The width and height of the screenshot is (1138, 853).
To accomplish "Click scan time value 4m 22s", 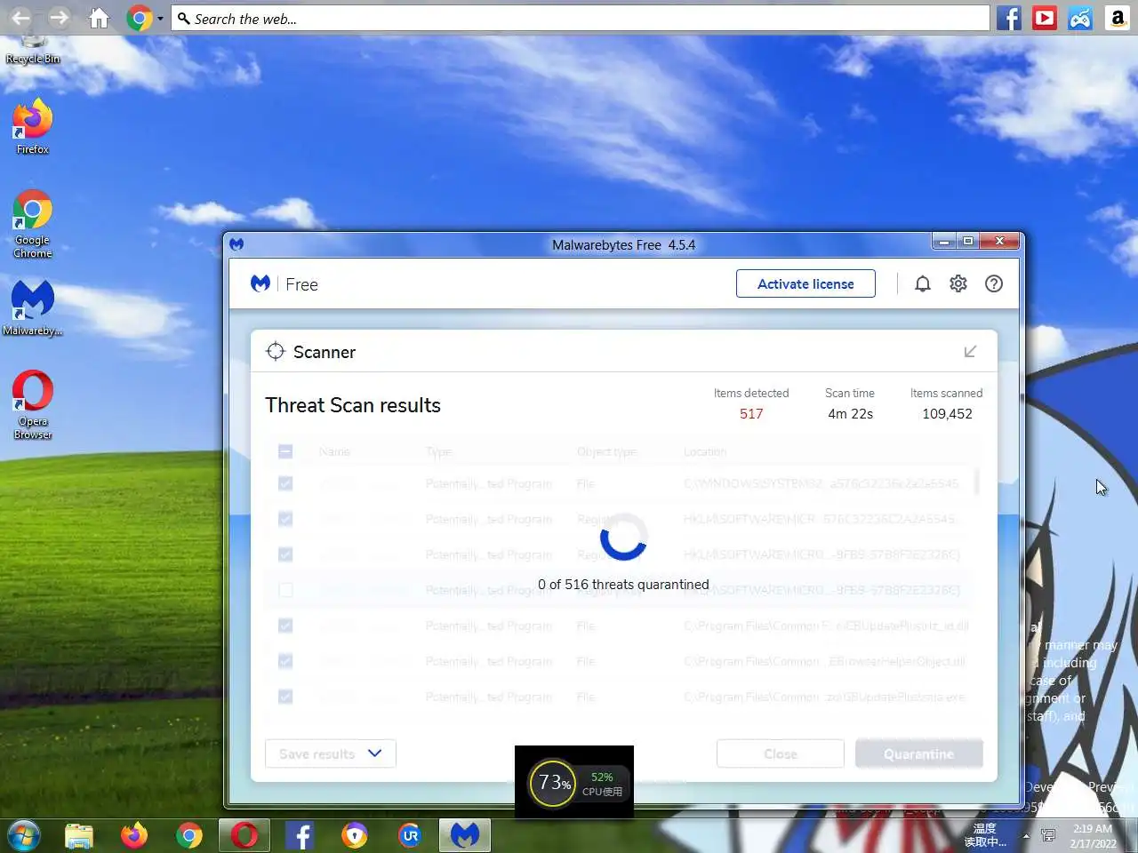I will (x=850, y=413).
